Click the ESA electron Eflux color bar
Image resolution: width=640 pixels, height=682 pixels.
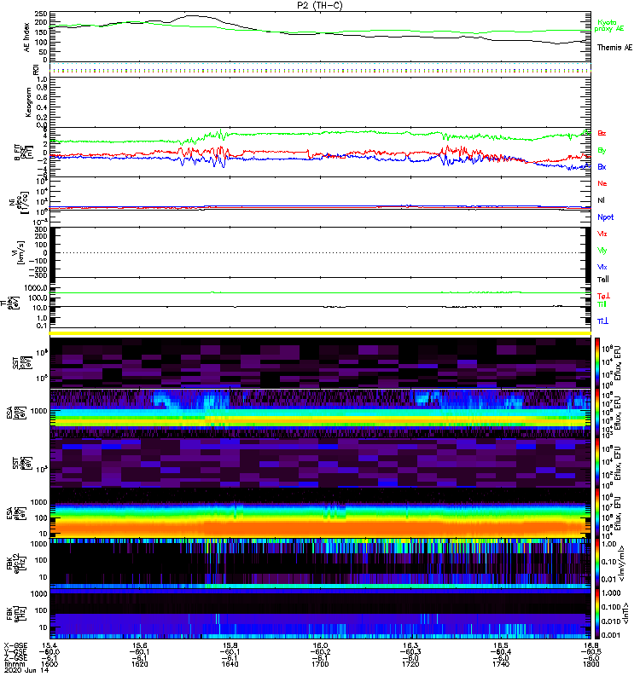pos(597,513)
